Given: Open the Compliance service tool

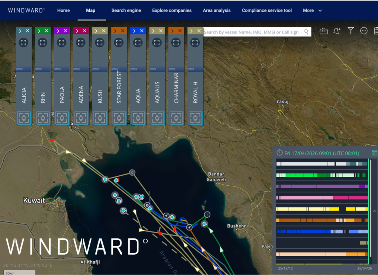Looking at the screenshot, I should pos(267,10).
